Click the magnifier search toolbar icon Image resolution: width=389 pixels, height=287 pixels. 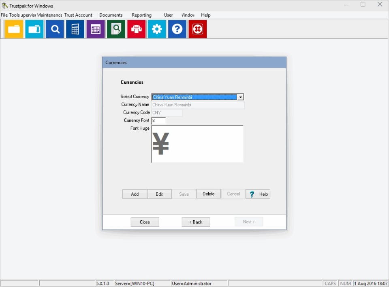pos(55,29)
